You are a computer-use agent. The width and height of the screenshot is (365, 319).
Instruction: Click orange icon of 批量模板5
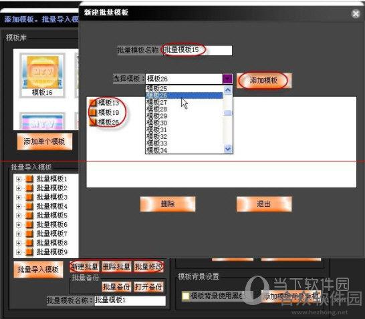pos(29,216)
